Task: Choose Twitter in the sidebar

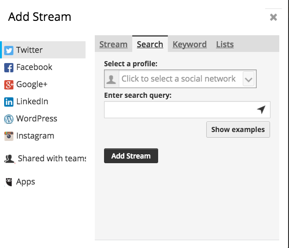Action: click(x=43, y=50)
